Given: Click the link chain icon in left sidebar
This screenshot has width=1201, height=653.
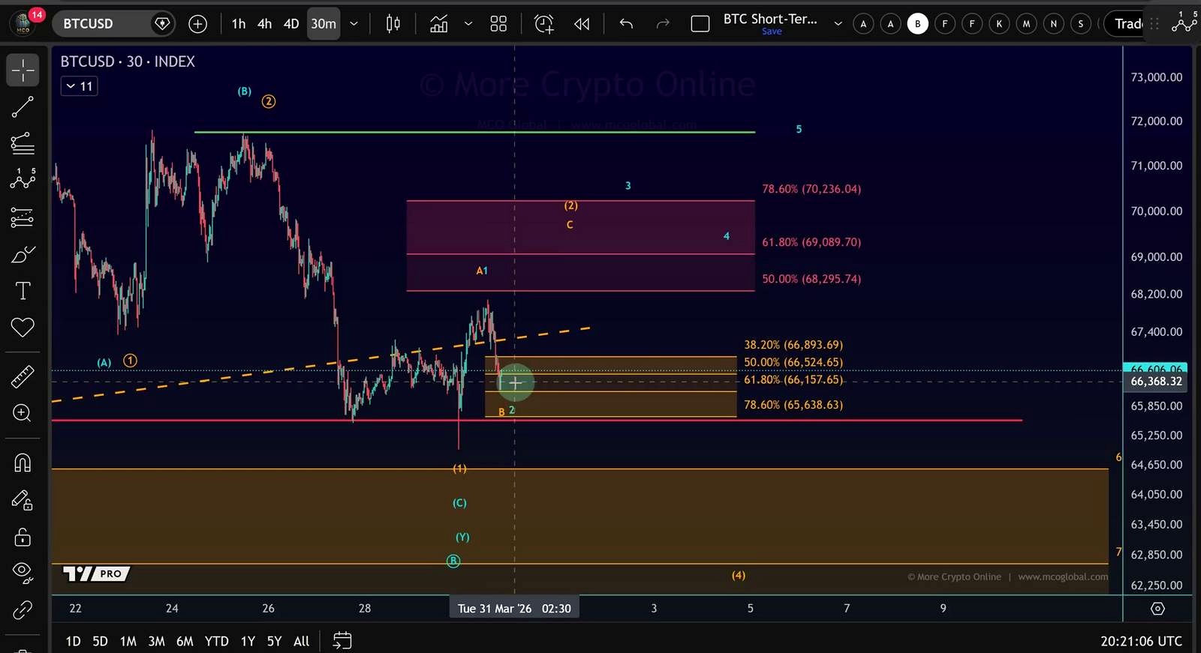Looking at the screenshot, I should pos(23,610).
